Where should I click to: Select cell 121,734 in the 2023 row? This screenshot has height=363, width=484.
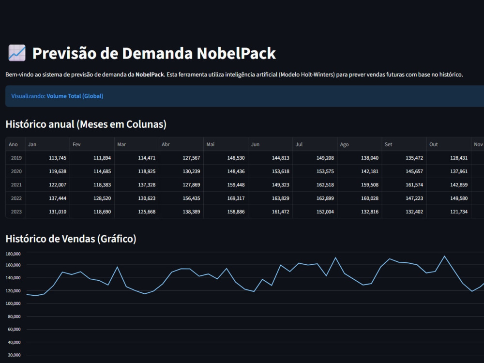[449, 212]
